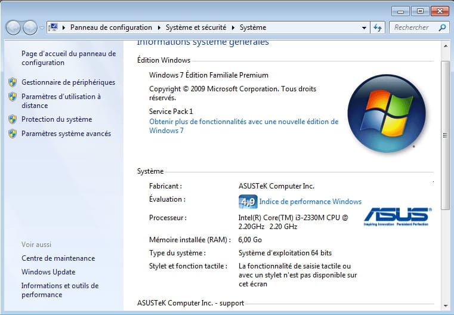Click Indice de performance Windows link
This screenshot has height=315, width=454.
tap(310, 202)
